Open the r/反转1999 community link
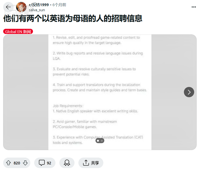The width and height of the screenshot is (201, 171). click(x=39, y=5)
